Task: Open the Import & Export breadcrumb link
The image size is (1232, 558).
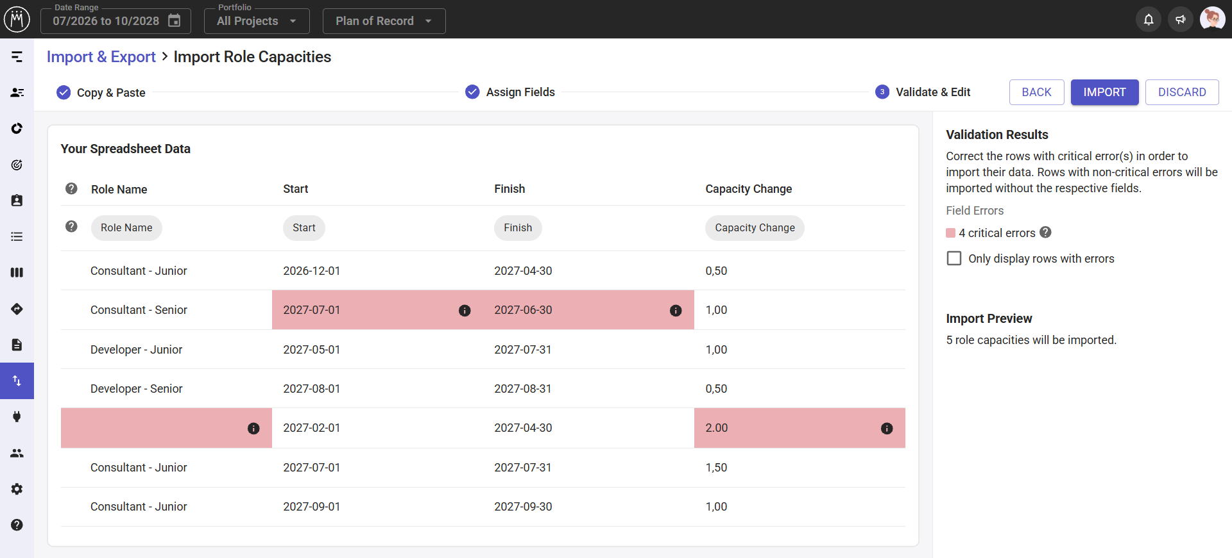Action: (x=101, y=57)
